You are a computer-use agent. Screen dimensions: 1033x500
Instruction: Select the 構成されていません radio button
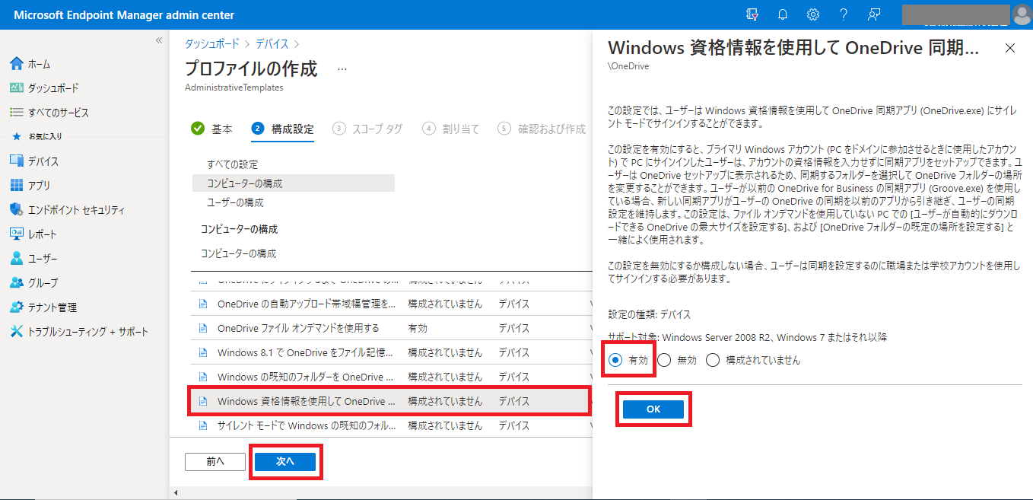click(713, 360)
